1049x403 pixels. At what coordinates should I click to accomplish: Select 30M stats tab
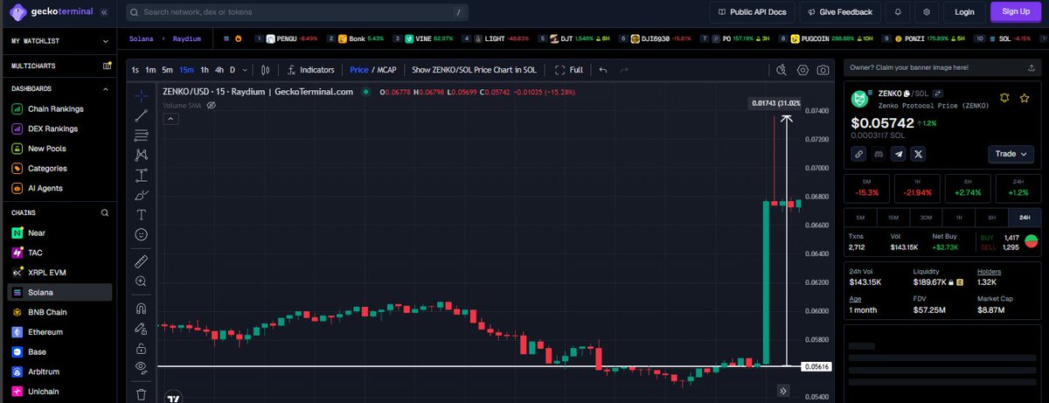926,217
